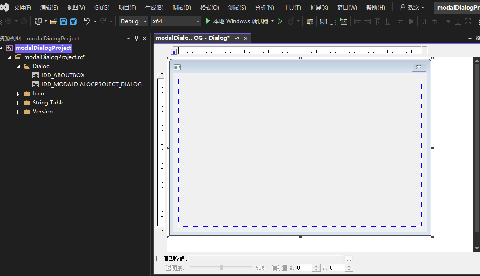Click the Align Tops alignment icon
Viewport: 480px width, 276px height.
(377, 21)
